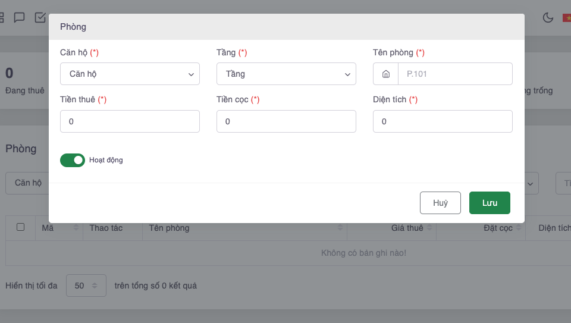Sort by Tên phòng column arrows

coord(340,228)
